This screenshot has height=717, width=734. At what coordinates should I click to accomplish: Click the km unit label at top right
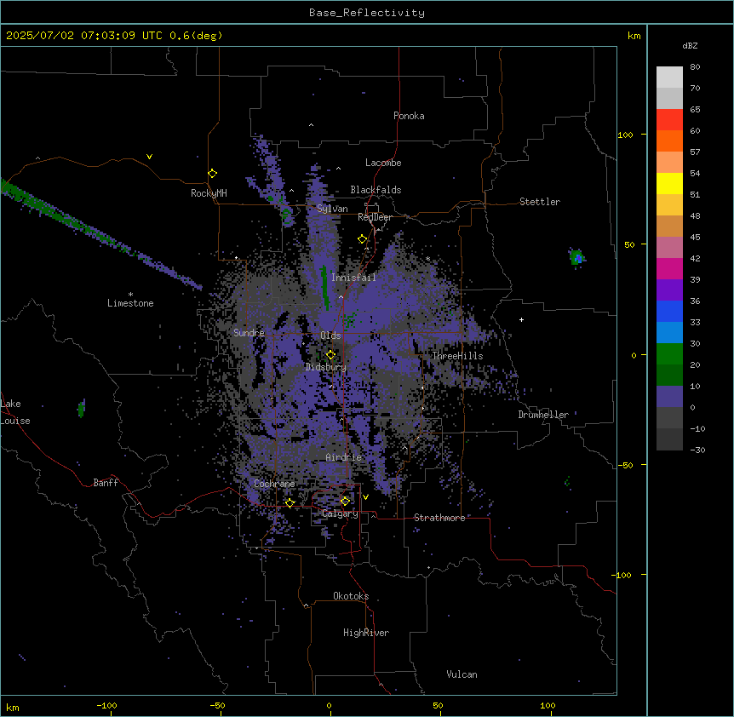(x=634, y=36)
